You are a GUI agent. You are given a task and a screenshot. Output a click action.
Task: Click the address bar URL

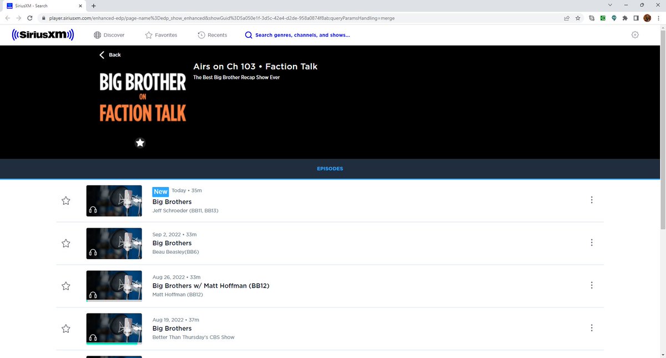(x=222, y=18)
